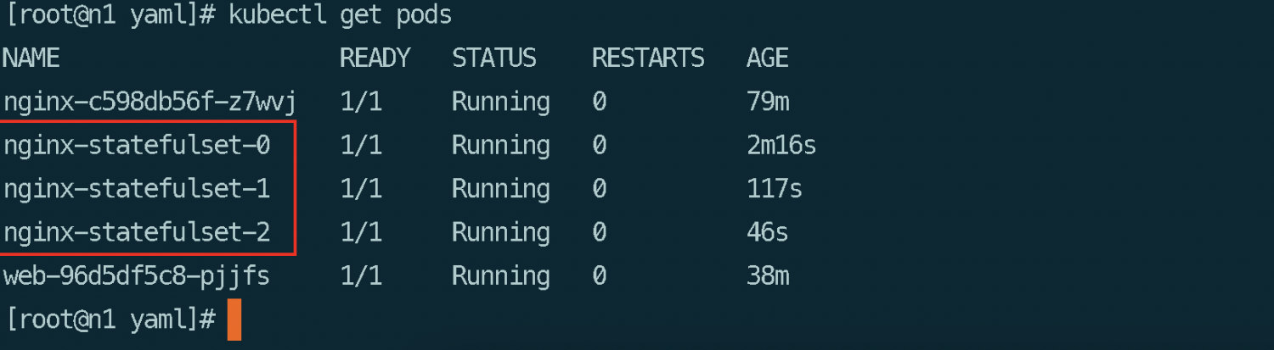
Task: Click the 2m16s age value
Action: 781,146
